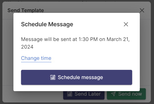This screenshot has width=154, height=104.
Task: Click the "Message will be sent at" sentence
Action: pos(75,43)
